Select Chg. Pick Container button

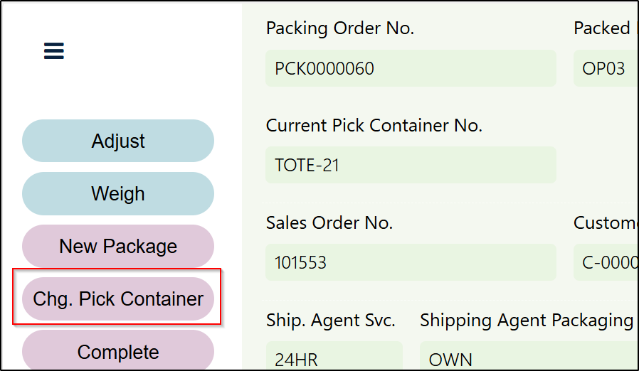[118, 299]
